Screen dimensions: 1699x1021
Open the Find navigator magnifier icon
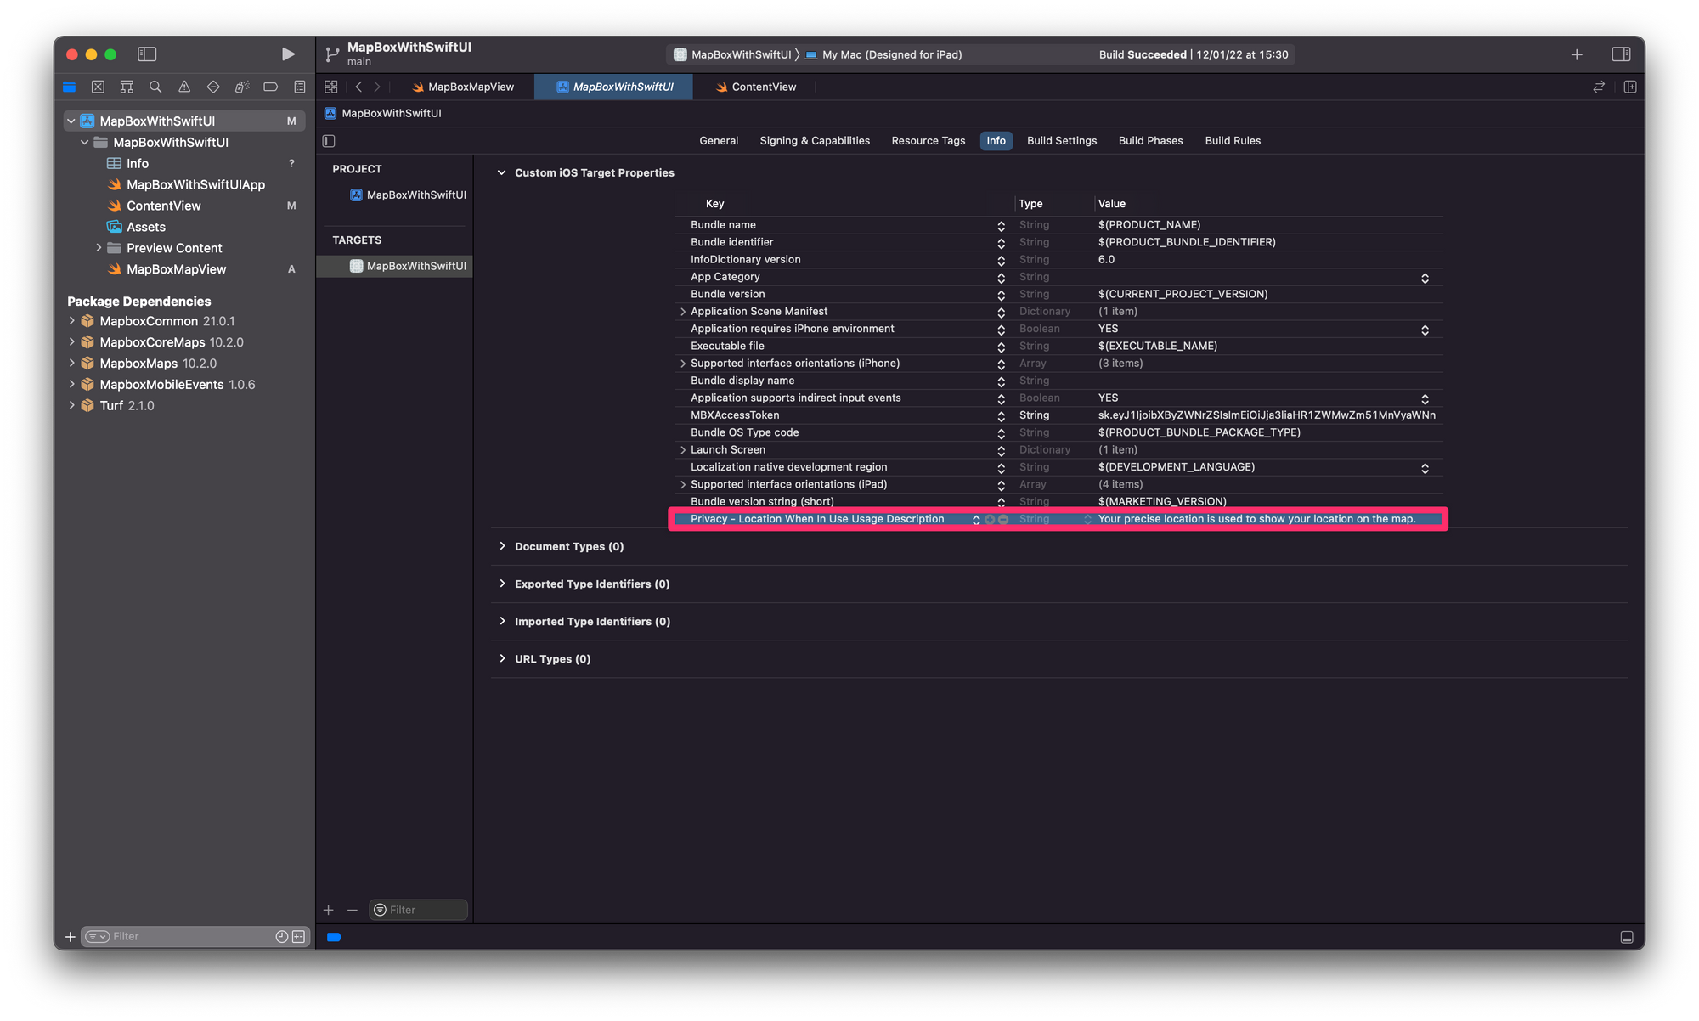[155, 87]
